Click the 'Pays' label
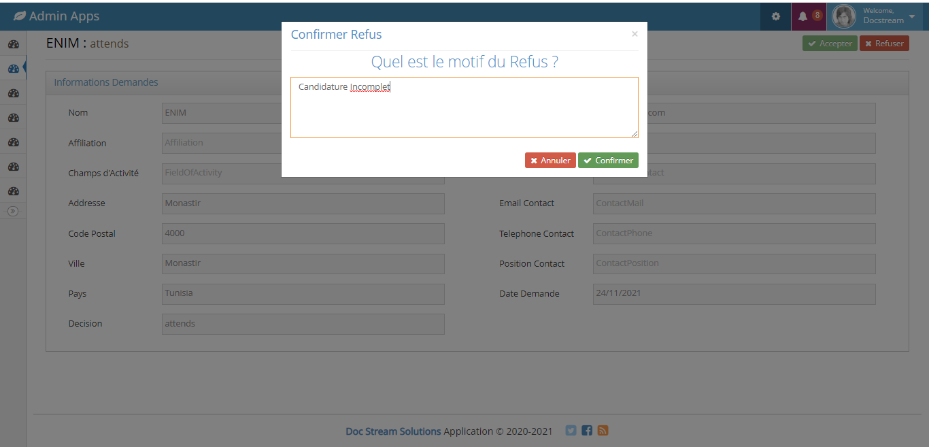929x447 pixels. click(x=78, y=294)
